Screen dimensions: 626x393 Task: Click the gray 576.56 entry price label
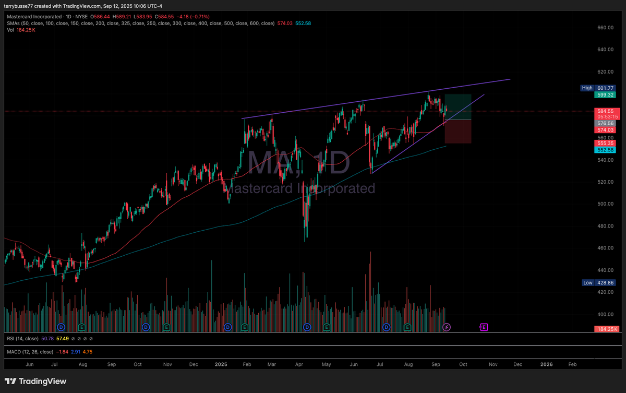pyautogui.click(x=605, y=123)
